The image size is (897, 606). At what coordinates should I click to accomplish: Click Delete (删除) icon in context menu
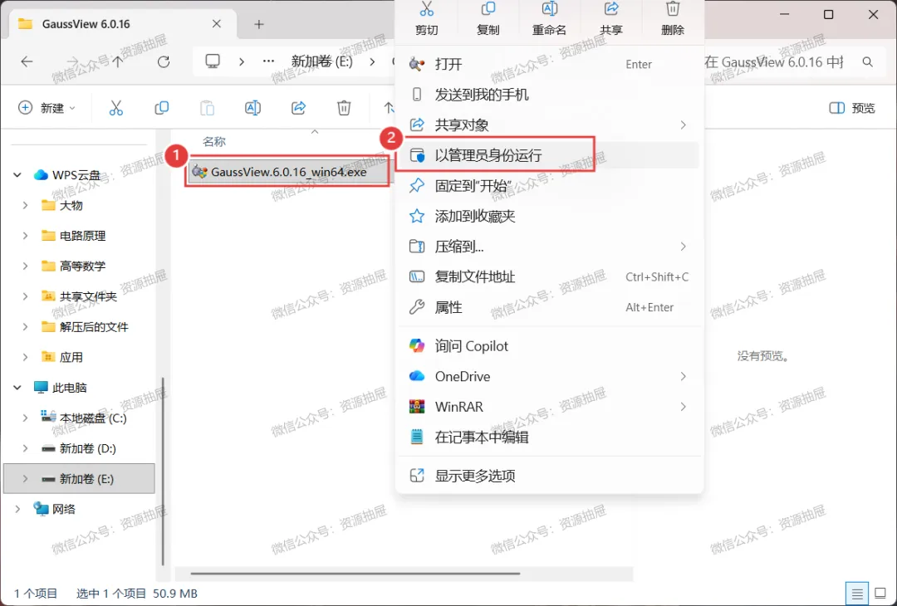coord(673,9)
